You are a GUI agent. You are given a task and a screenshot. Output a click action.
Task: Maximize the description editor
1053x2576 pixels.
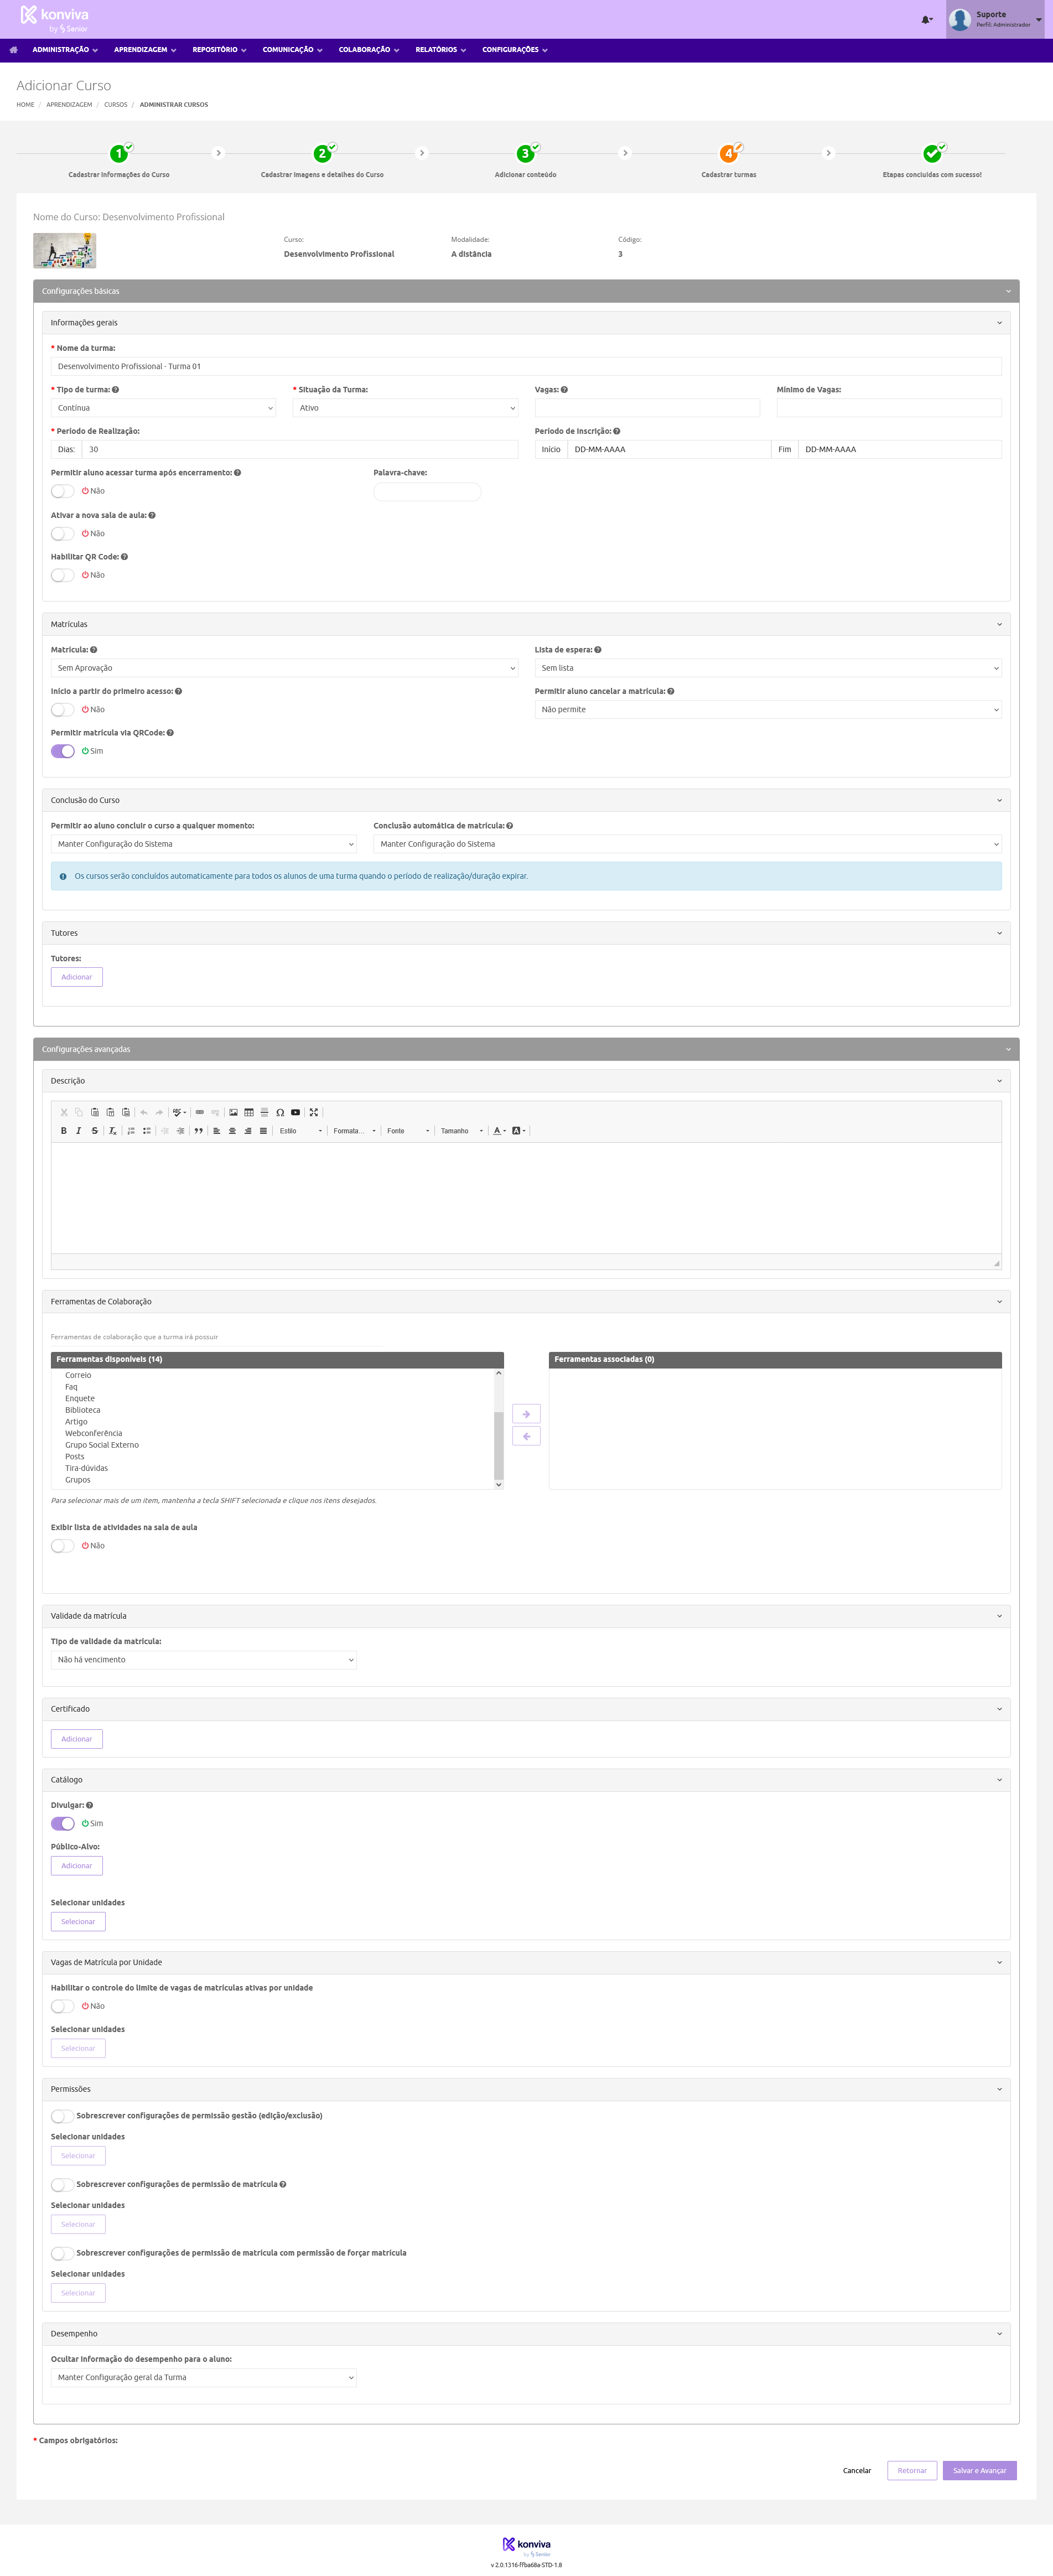314,1112
